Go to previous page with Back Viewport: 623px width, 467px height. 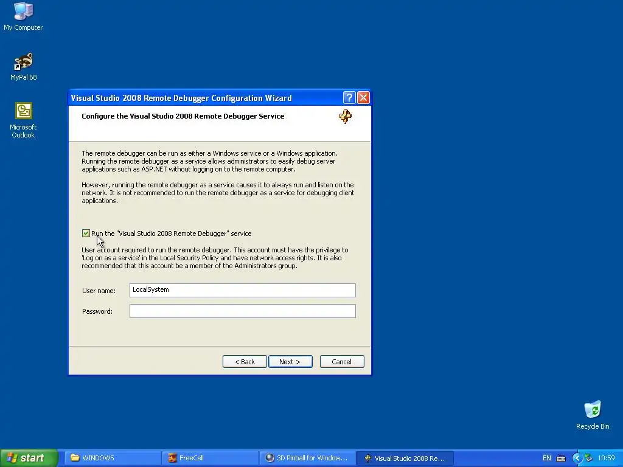point(245,362)
